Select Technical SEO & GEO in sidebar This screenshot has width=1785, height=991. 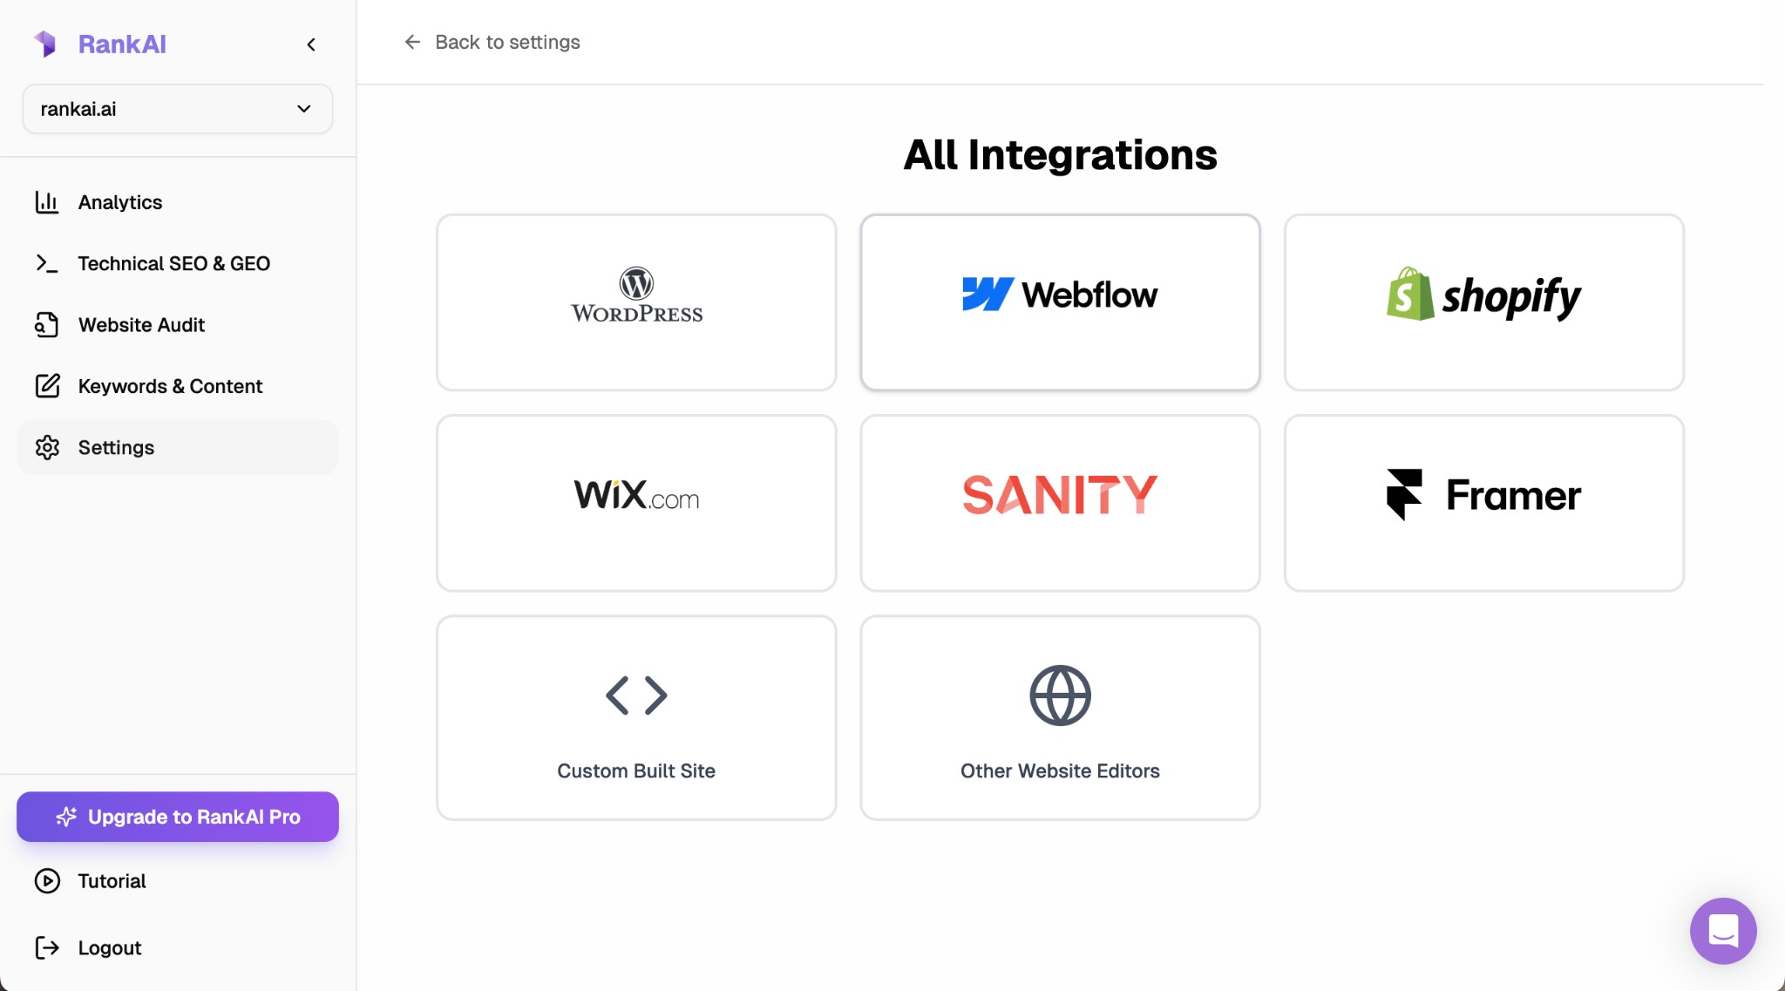click(x=173, y=263)
